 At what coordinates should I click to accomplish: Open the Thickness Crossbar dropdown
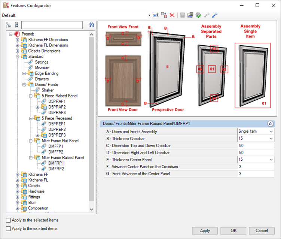pos(271,139)
